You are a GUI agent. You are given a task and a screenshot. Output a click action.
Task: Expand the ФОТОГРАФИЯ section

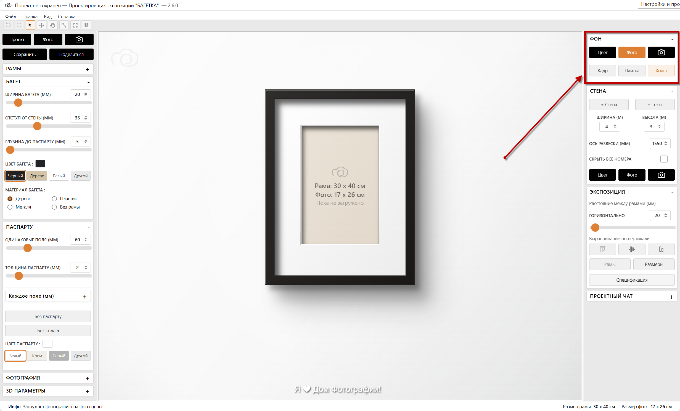(88, 378)
